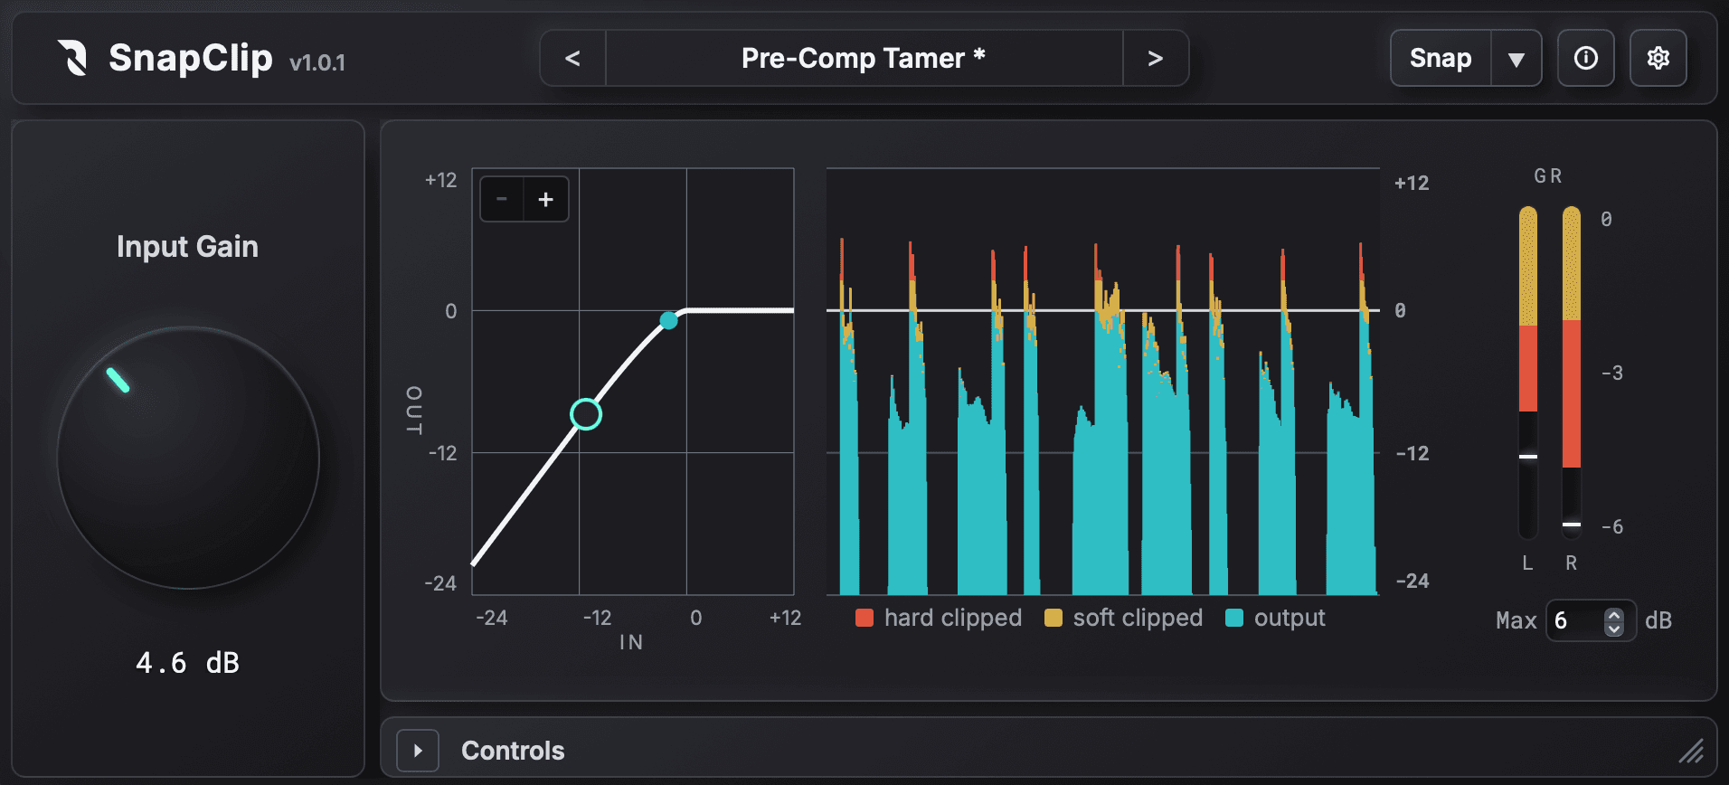Zoom out the transfer curve graph
The height and width of the screenshot is (785, 1729).
(x=502, y=199)
